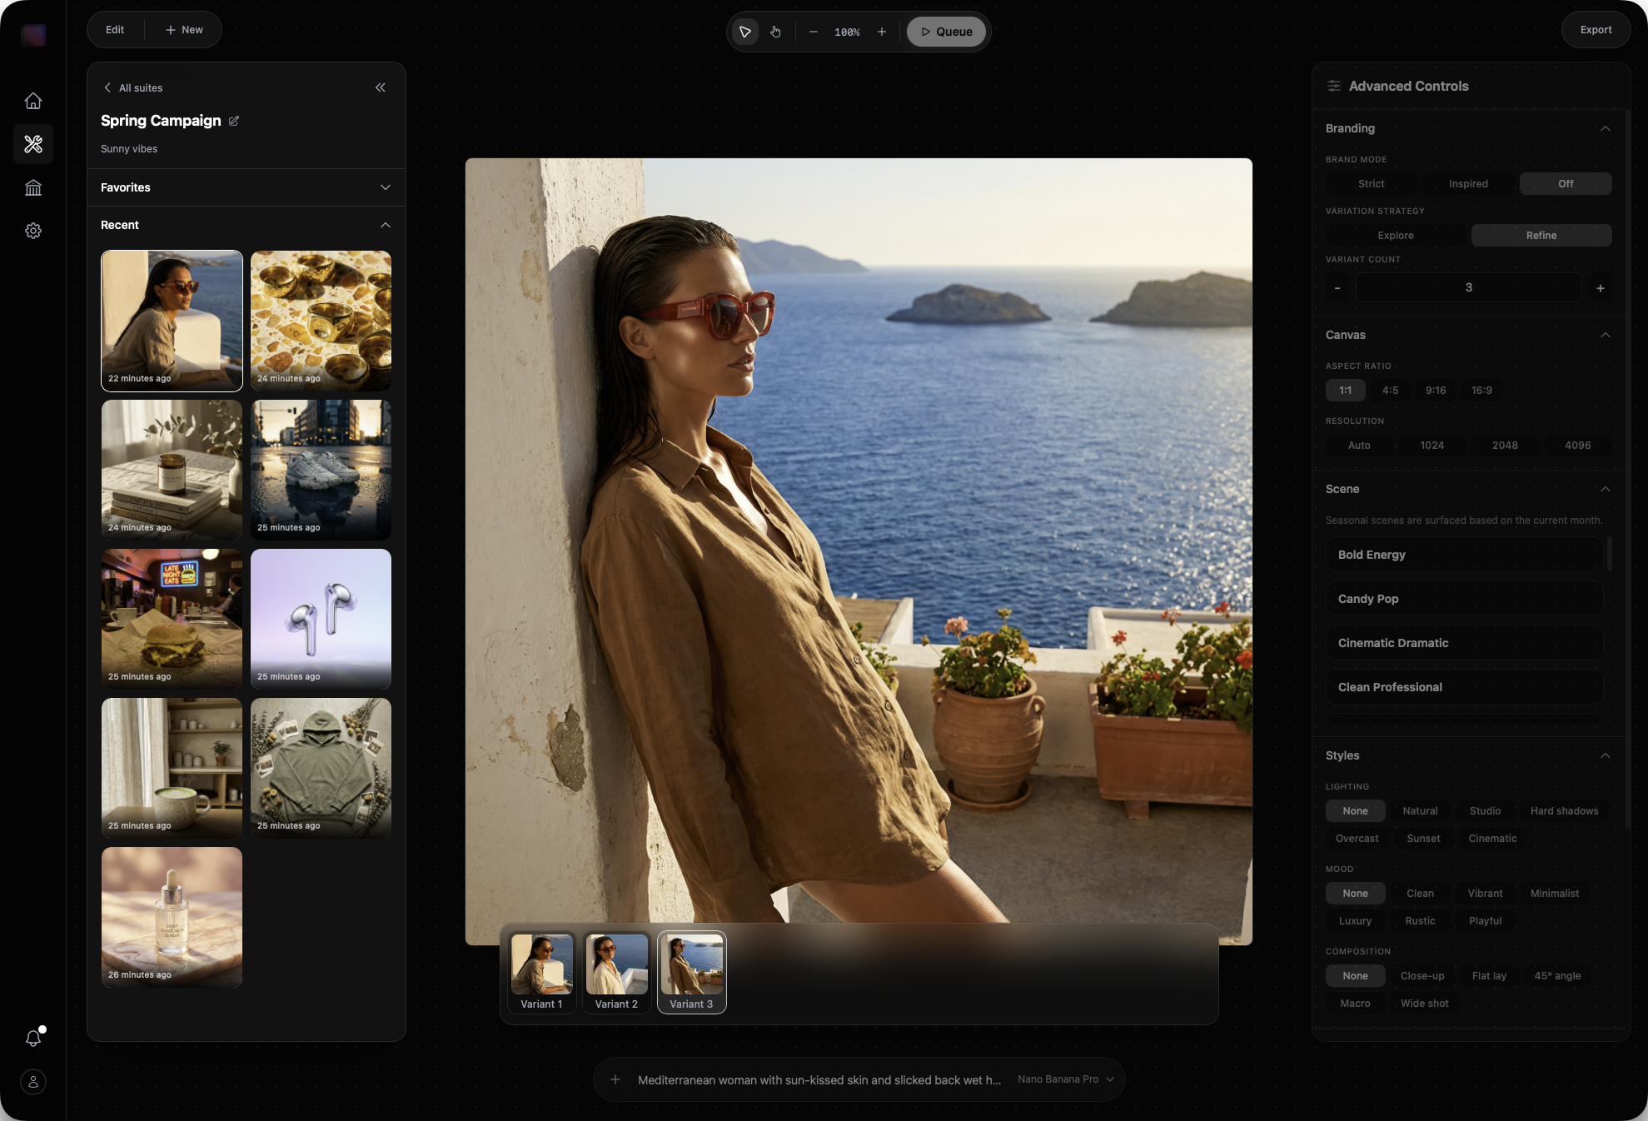
Task: Open the Home page from the left sidebar
Action: (x=33, y=100)
